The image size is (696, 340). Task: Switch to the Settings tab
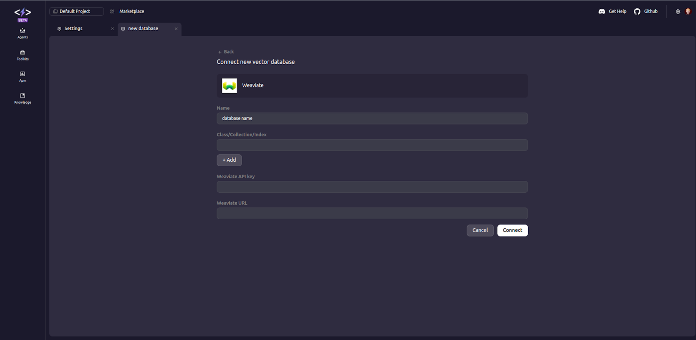click(73, 29)
